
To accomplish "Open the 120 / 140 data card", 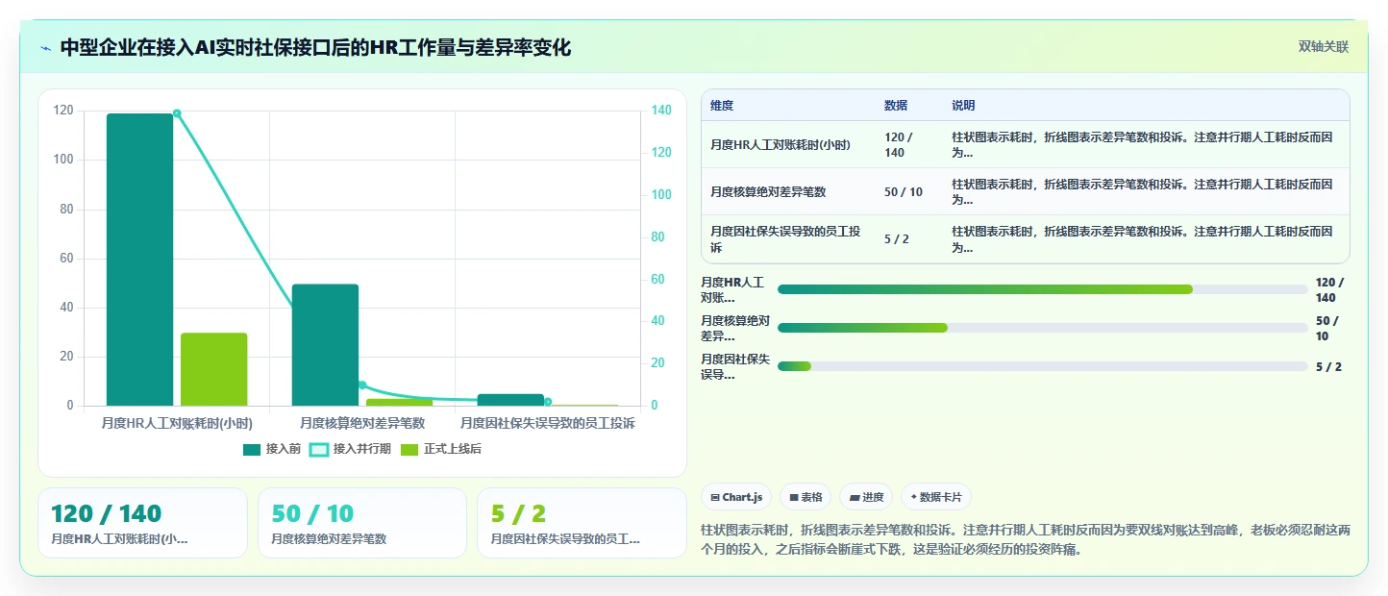I will tap(142, 523).
